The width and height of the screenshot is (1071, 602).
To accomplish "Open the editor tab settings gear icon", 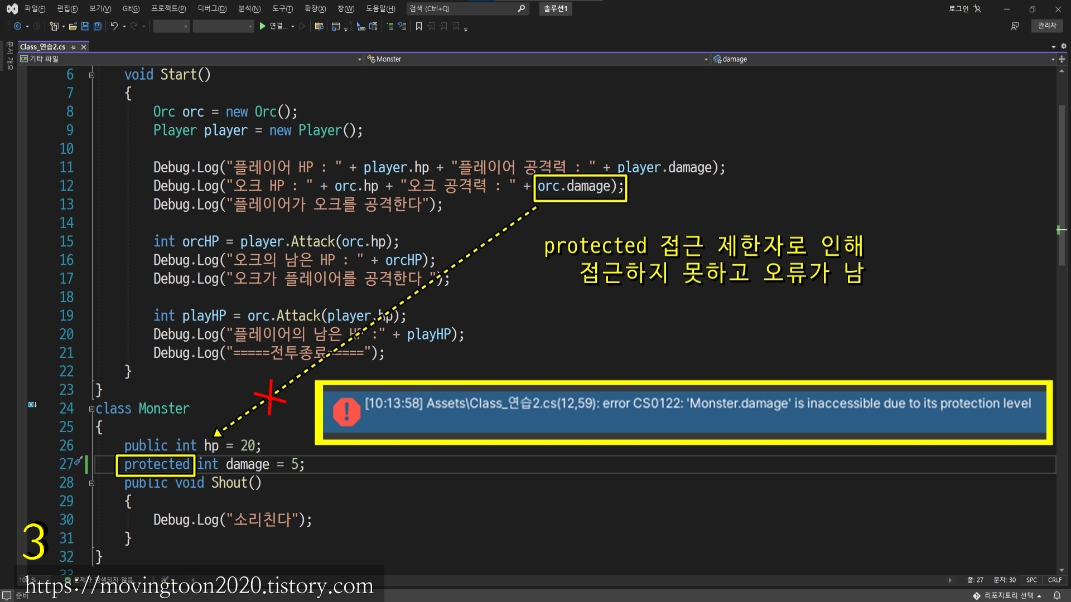I will pyautogui.click(x=1063, y=46).
